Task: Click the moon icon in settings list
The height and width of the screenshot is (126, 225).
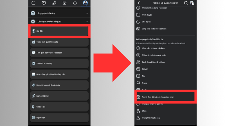Action: 138,22
